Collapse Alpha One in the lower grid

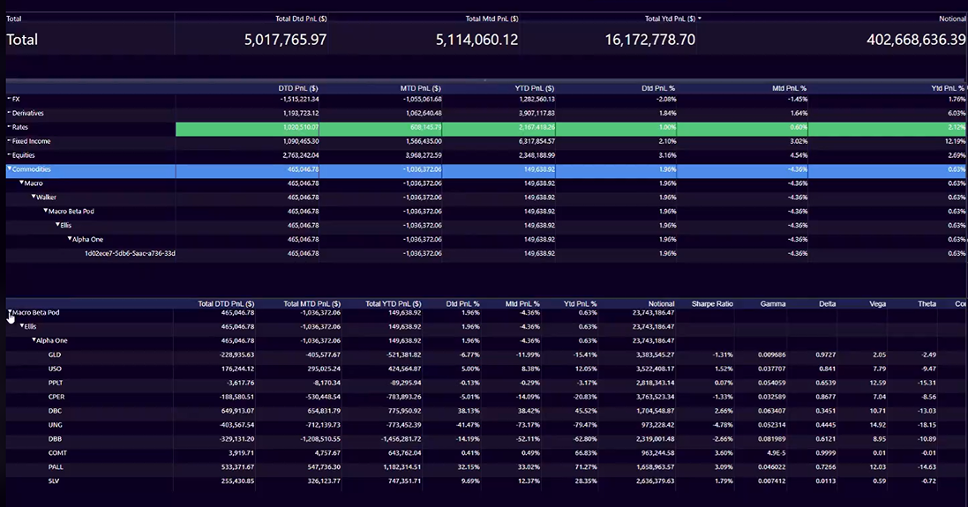34,340
